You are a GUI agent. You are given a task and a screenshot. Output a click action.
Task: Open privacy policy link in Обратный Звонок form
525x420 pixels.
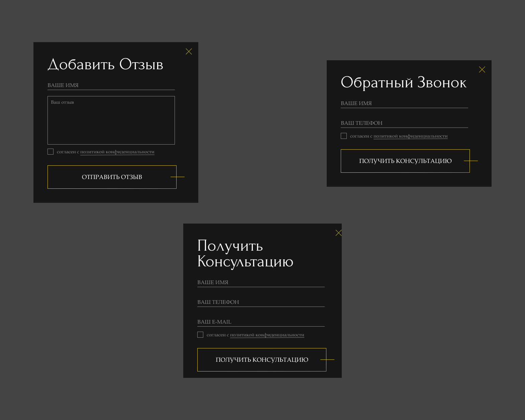click(411, 136)
